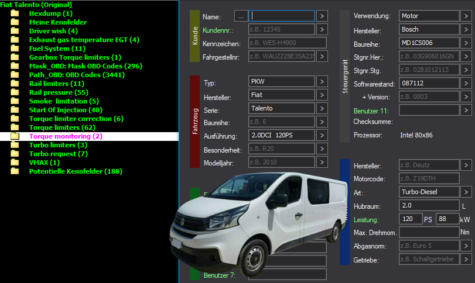This screenshot has height=283, width=475.
Task: Select VMAX (1) tree entry
Action: (x=45, y=163)
